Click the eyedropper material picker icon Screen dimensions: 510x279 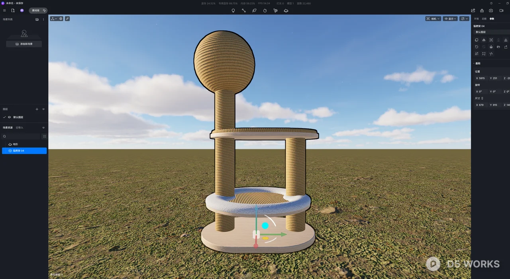(67, 19)
